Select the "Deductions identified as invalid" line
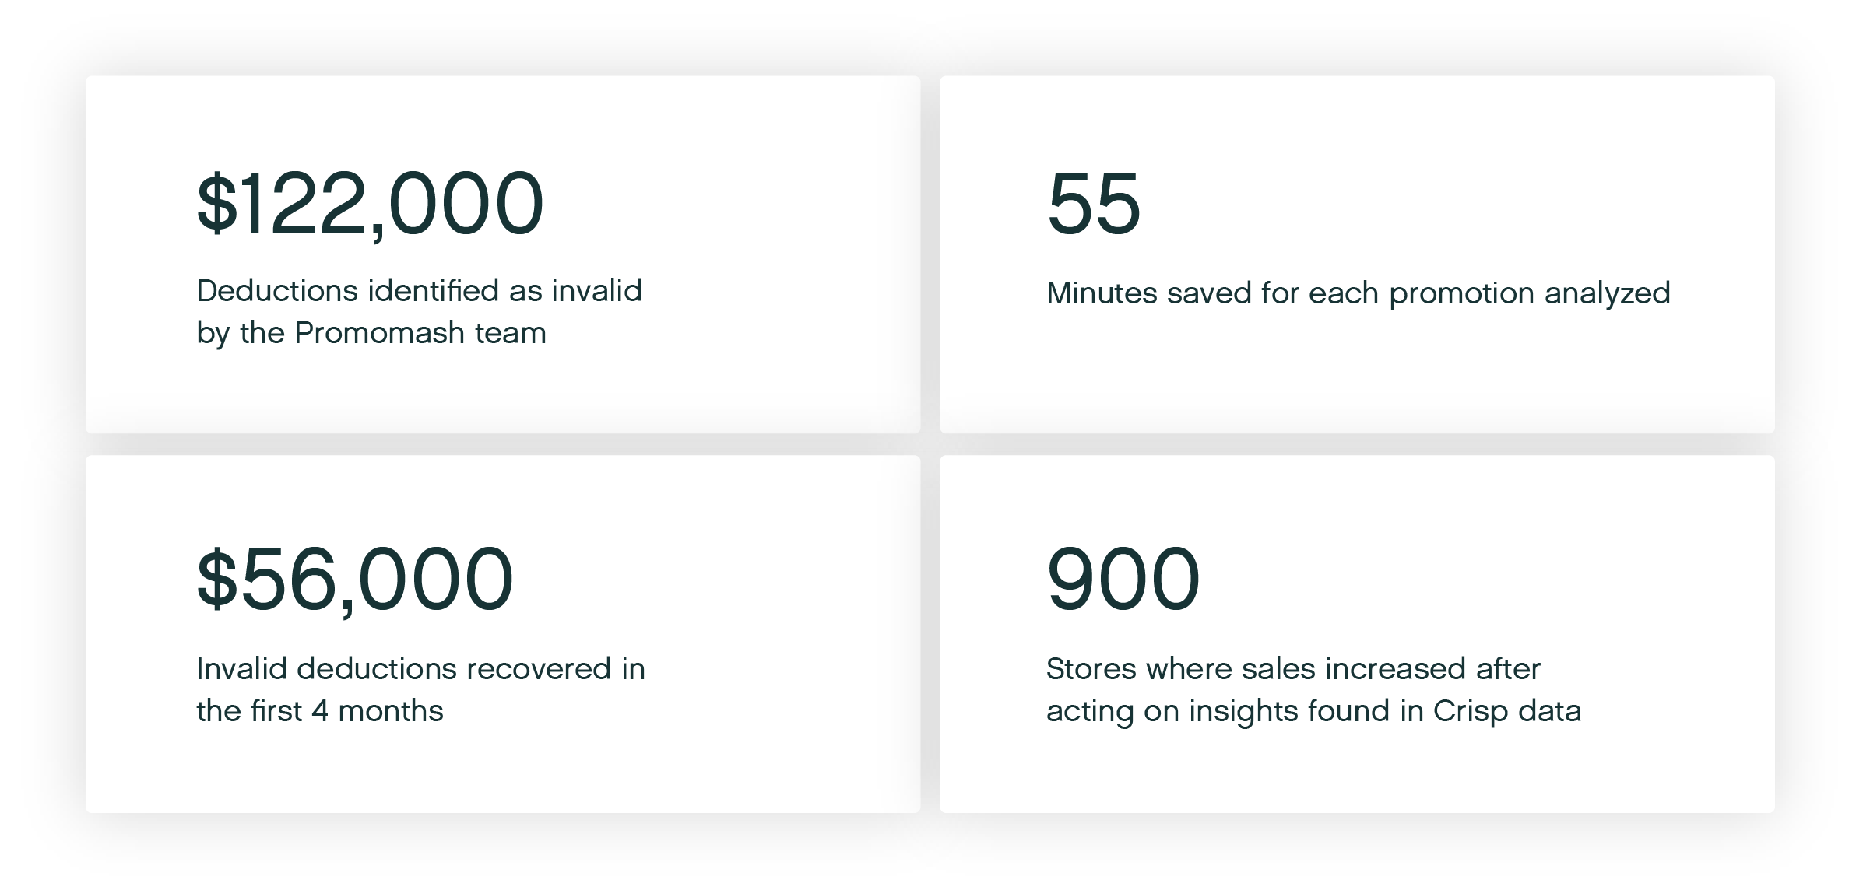This screenshot has height=890, width=1870. 419,291
